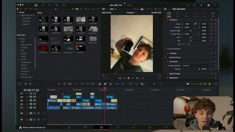Viewport: 235px width, 132px height.
Task: Open the Effects tab in Inspector
Action: coord(186,14)
